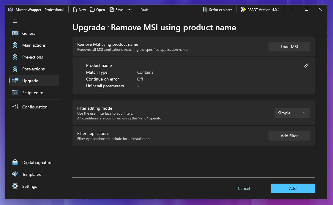This screenshot has width=333, height=205.
Task: Select the Script editor menu item
Action: (x=34, y=93)
